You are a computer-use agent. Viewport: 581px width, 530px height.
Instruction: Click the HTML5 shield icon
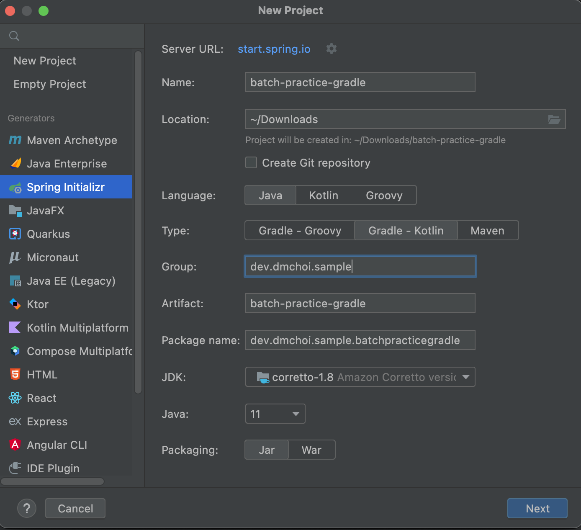tap(15, 375)
